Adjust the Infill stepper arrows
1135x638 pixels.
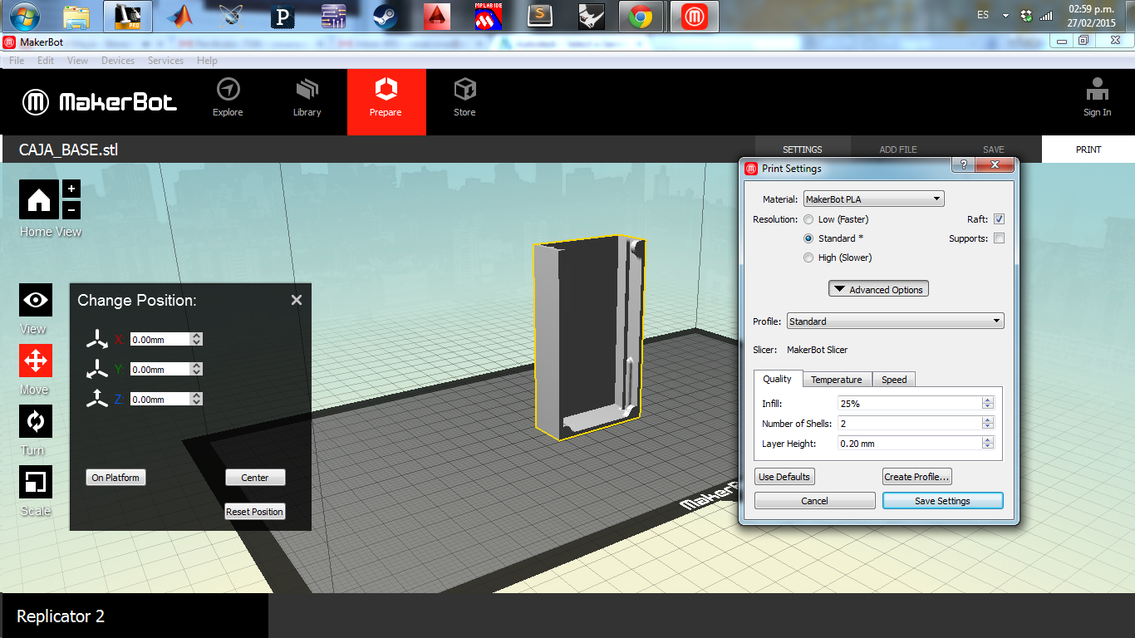click(988, 403)
